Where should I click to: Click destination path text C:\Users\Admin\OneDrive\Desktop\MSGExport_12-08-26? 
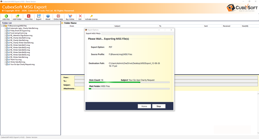click(x=134, y=63)
